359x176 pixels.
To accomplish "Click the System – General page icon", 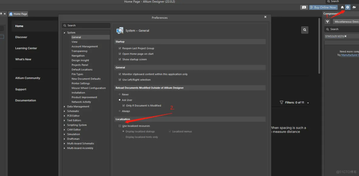I will [x=120, y=30].
